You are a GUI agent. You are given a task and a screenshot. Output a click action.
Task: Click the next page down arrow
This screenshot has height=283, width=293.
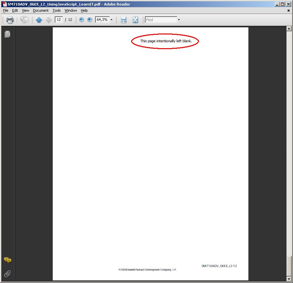[49, 20]
